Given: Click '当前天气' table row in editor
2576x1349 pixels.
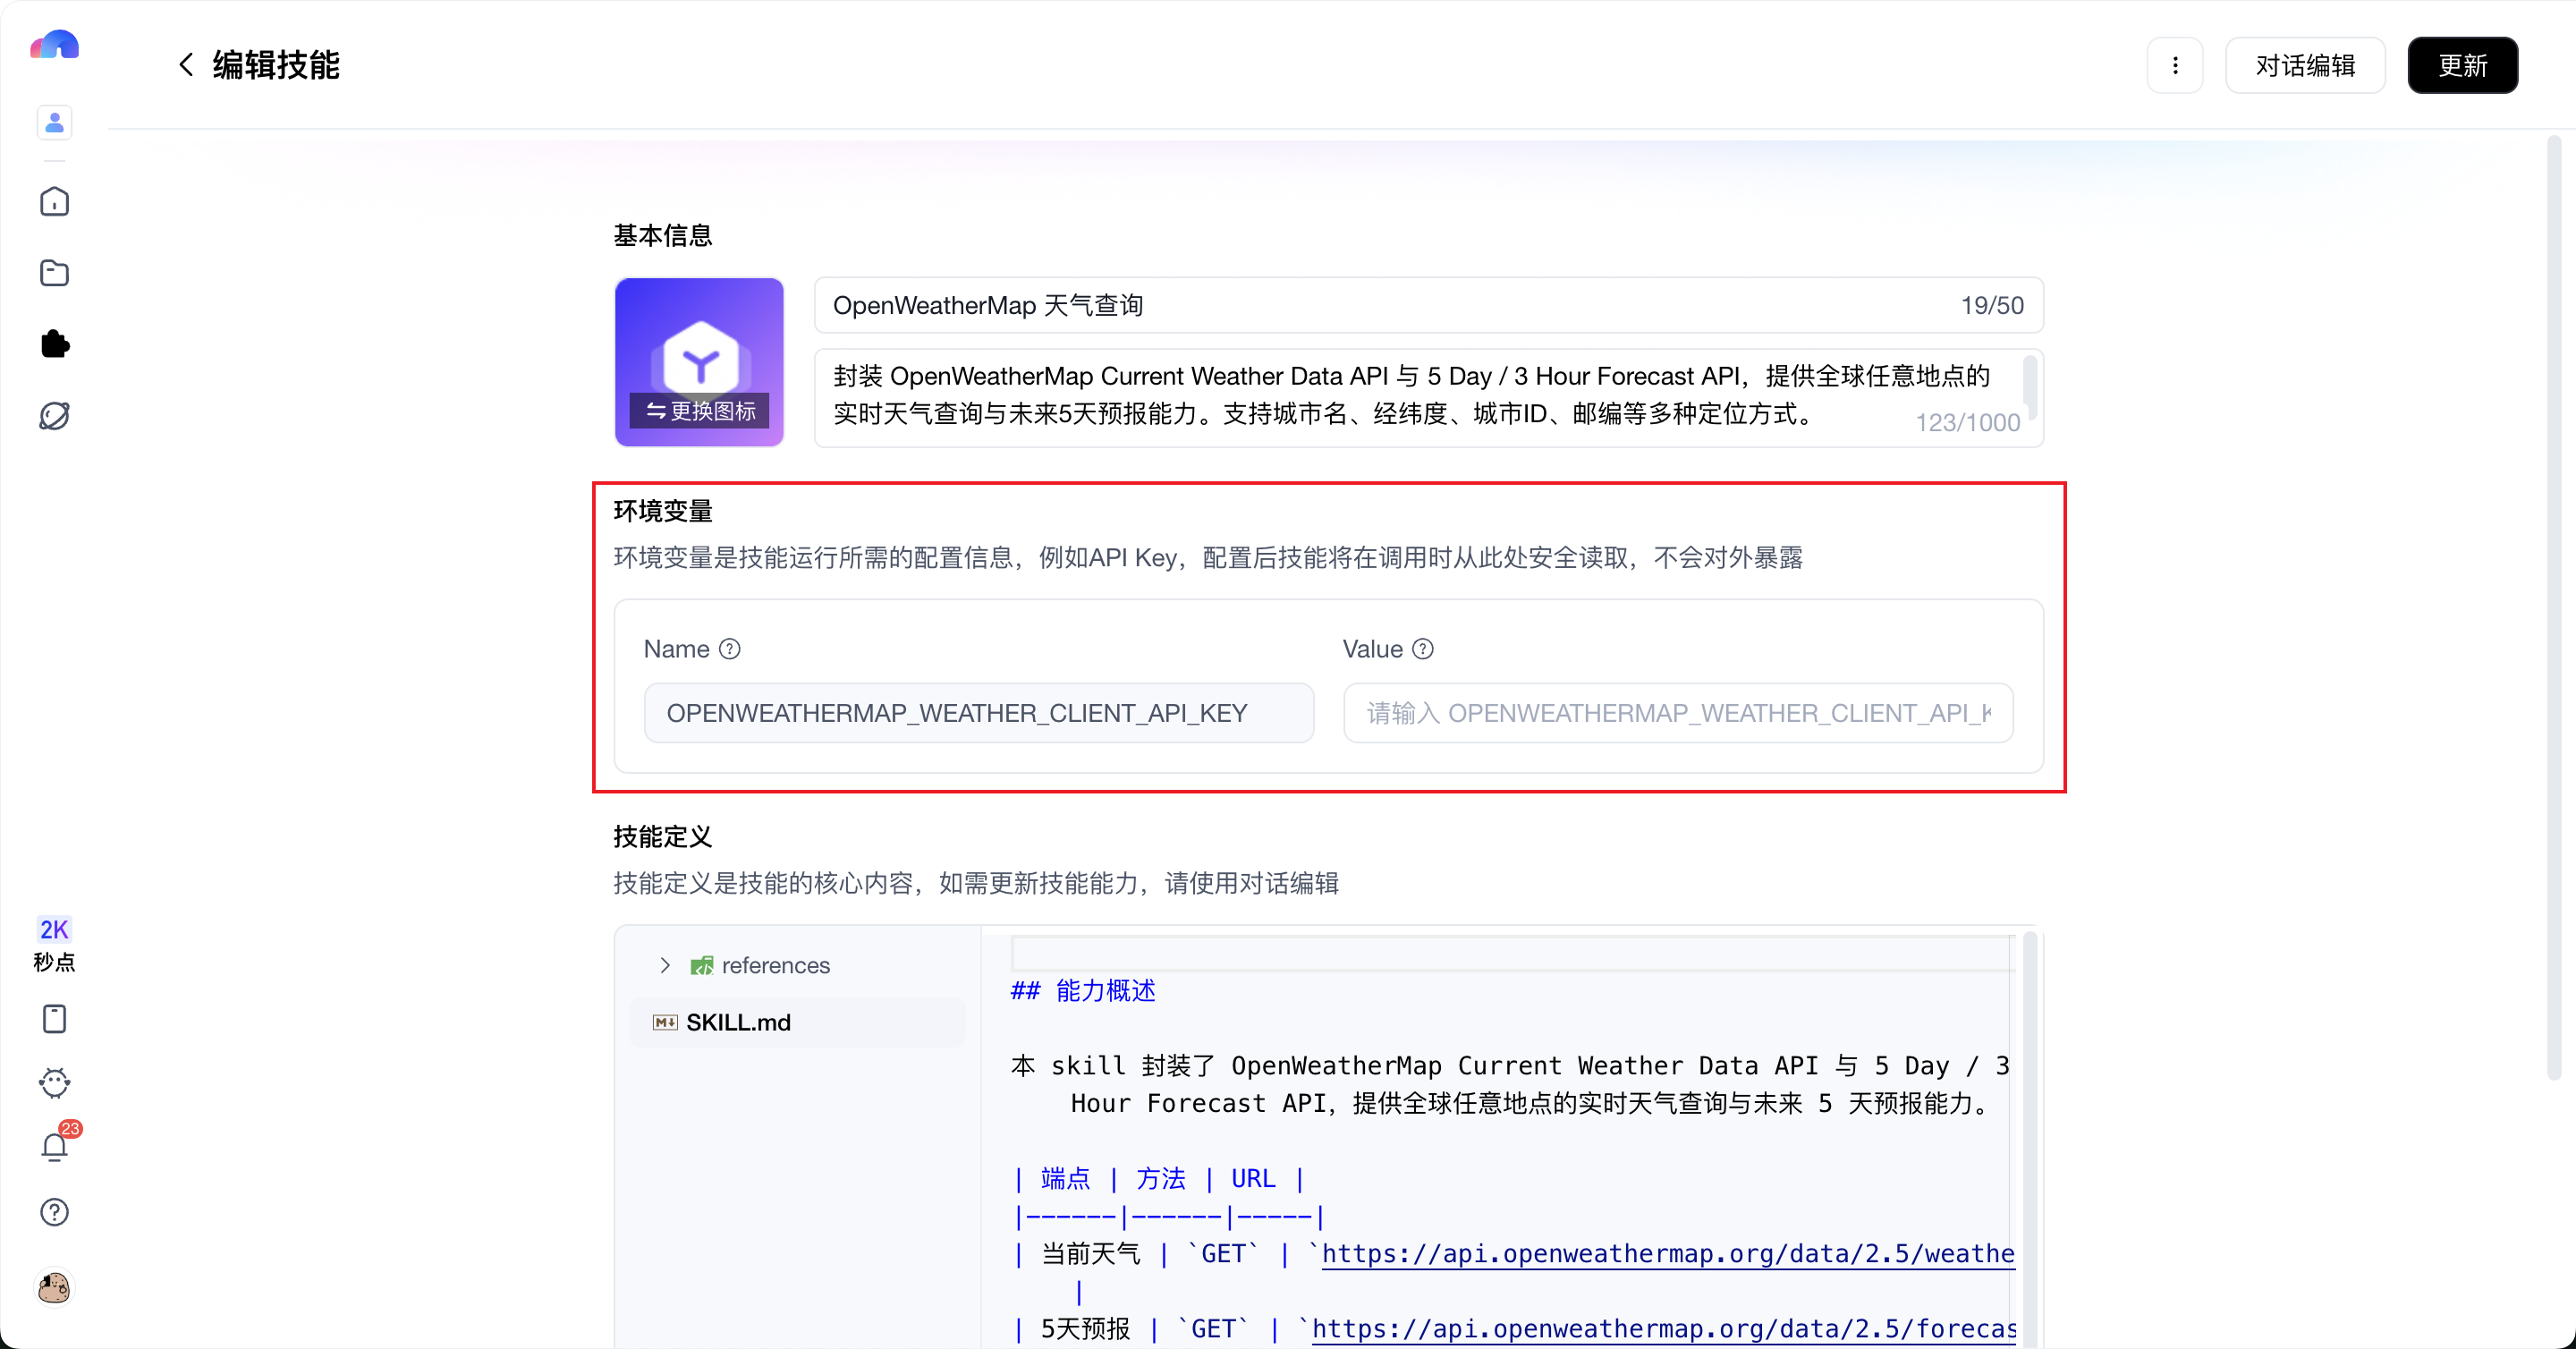Looking at the screenshot, I should pyautogui.click(x=1513, y=1254).
